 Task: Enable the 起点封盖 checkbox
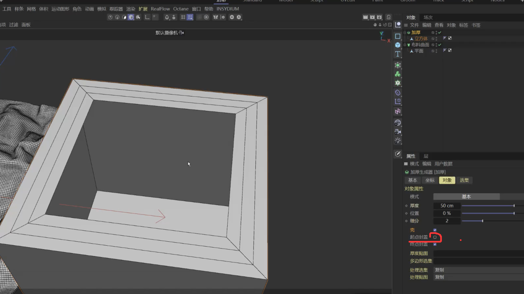435,237
